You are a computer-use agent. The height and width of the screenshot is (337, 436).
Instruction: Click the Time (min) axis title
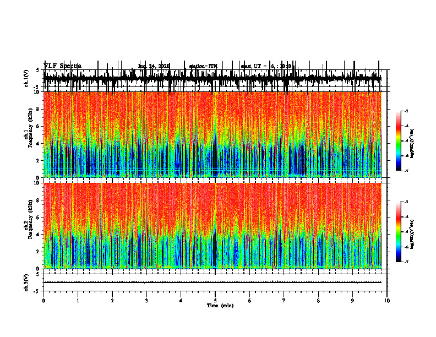coord(220,306)
